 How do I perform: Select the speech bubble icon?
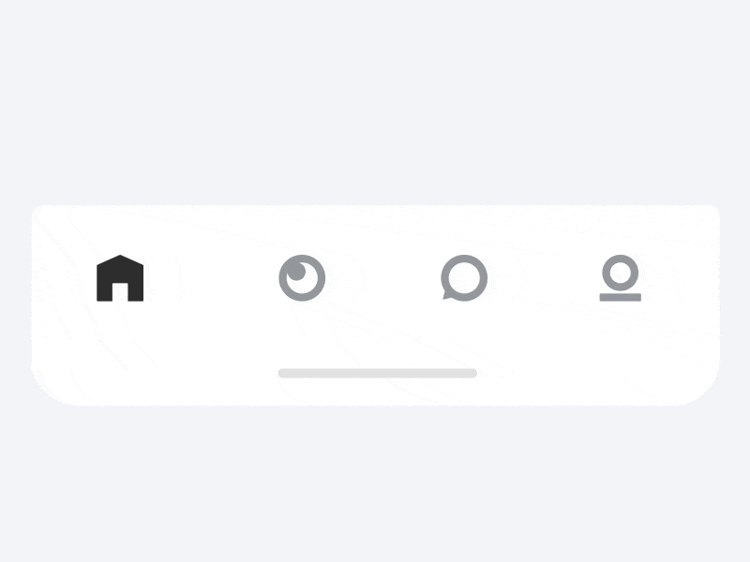point(464,278)
